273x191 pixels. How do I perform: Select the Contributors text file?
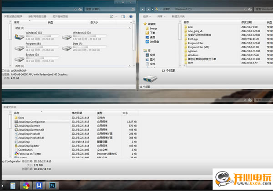pyautogui.click(x=25, y=150)
